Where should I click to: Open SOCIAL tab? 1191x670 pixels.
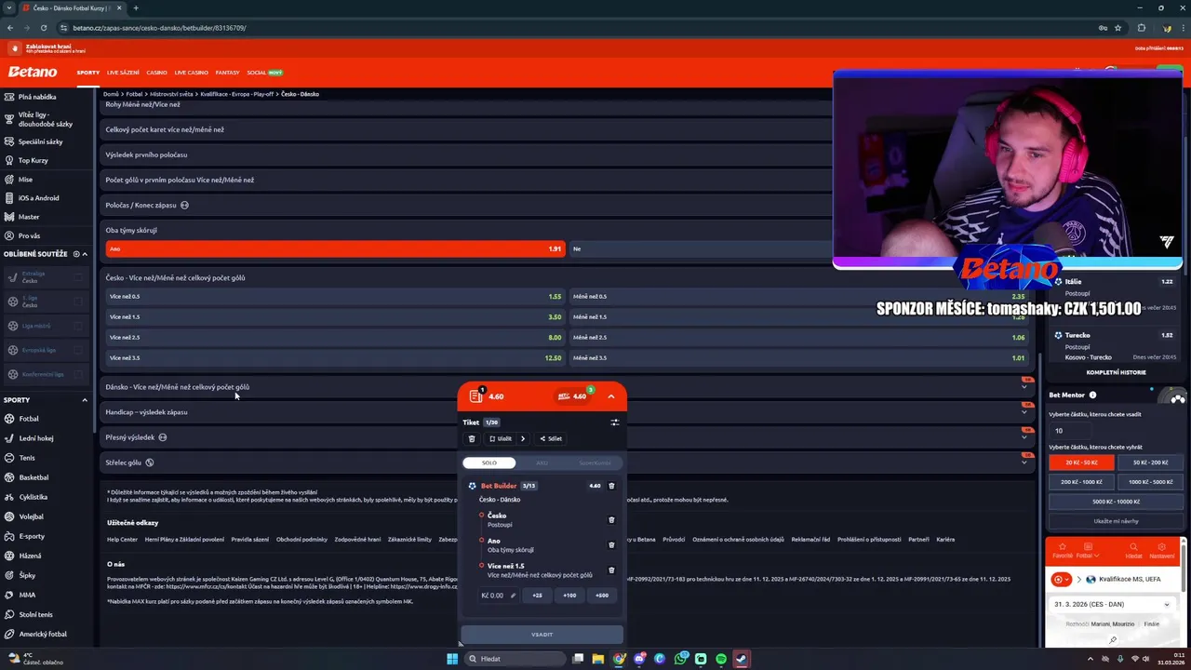click(x=264, y=73)
